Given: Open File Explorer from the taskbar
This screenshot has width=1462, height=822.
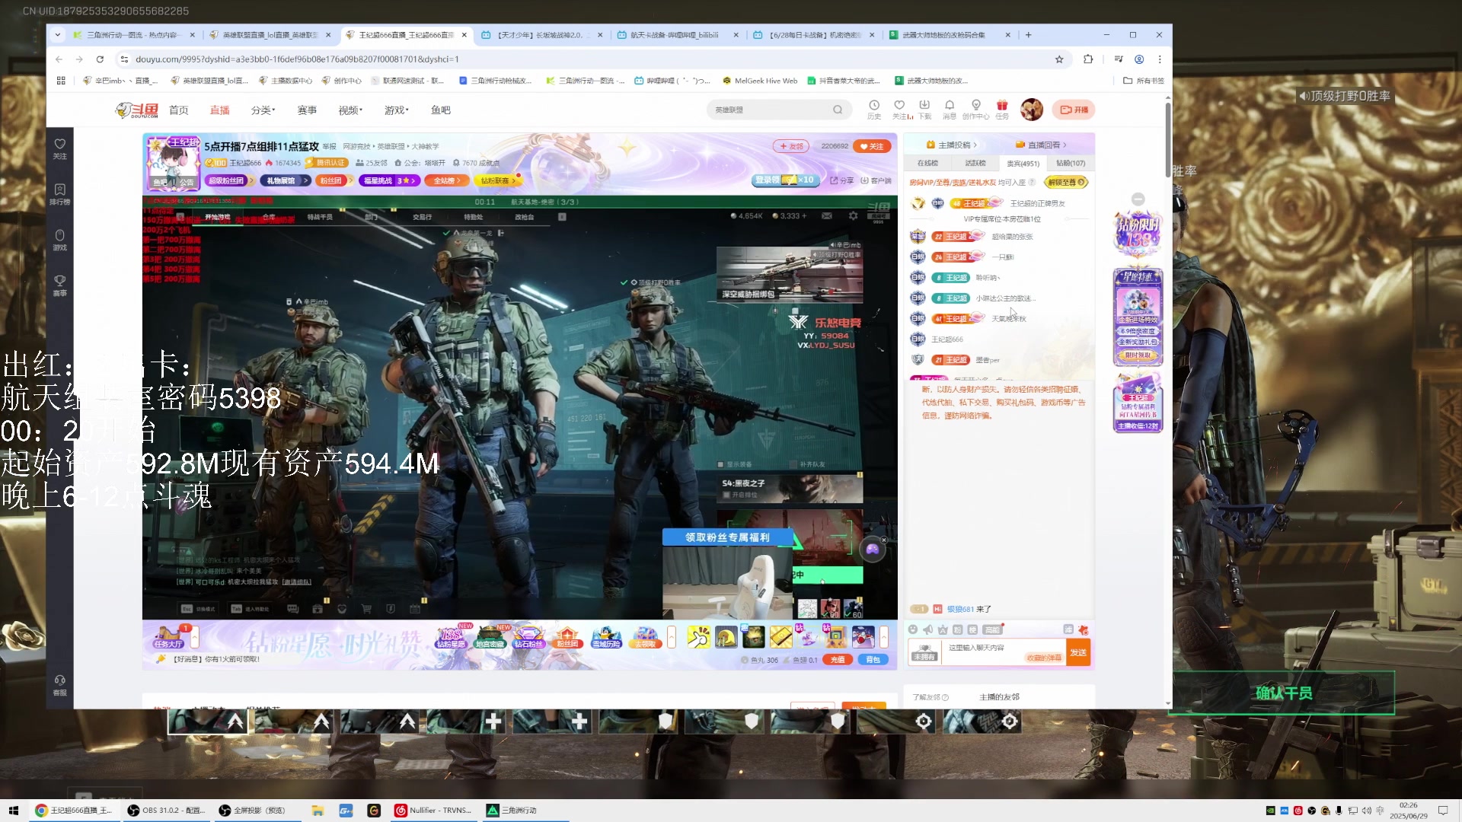Looking at the screenshot, I should (318, 811).
